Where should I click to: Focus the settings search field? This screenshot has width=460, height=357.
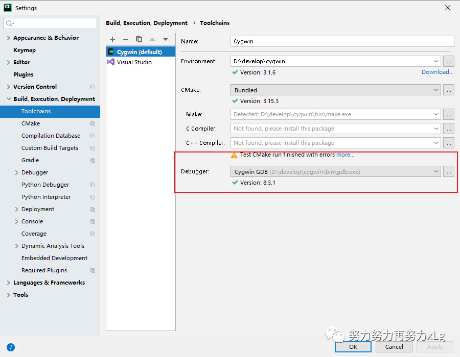[50, 23]
